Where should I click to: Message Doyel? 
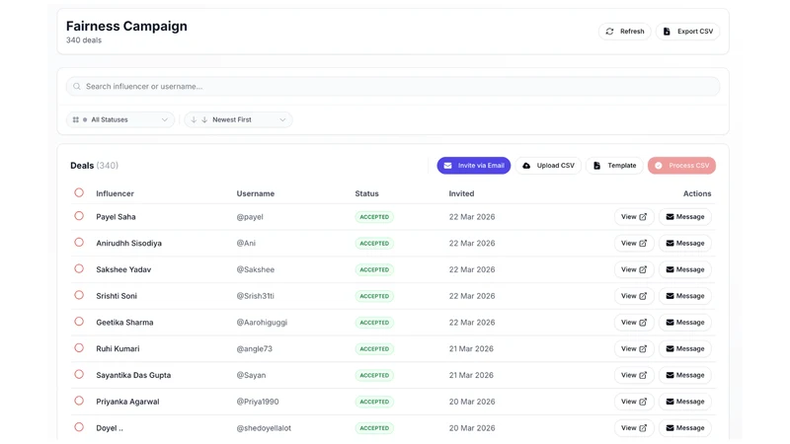(685, 428)
